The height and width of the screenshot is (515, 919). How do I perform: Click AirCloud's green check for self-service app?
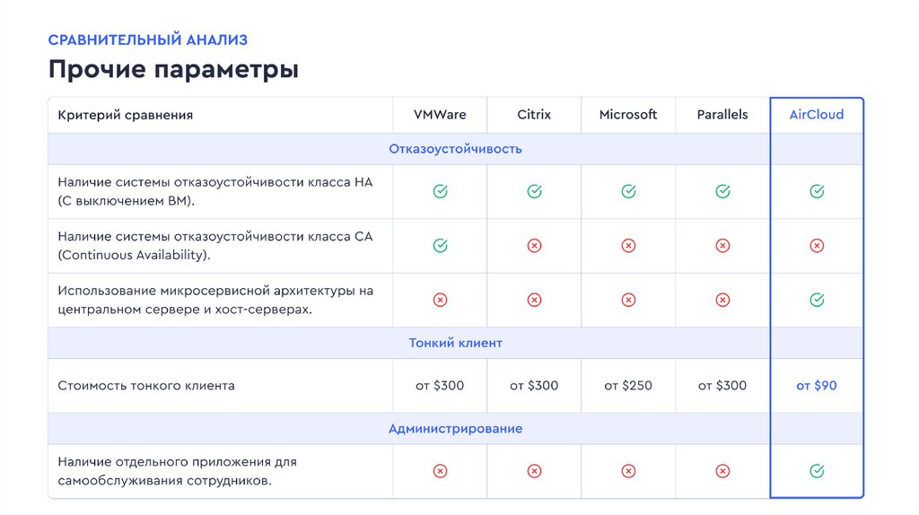[817, 470]
